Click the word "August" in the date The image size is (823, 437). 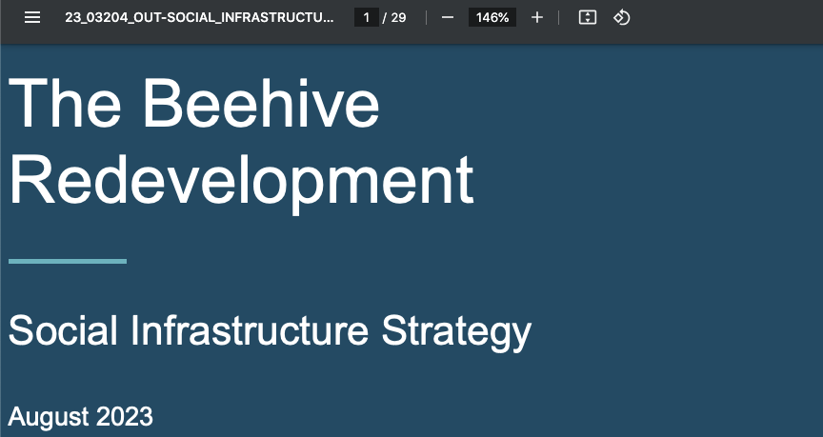click(x=48, y=417)
